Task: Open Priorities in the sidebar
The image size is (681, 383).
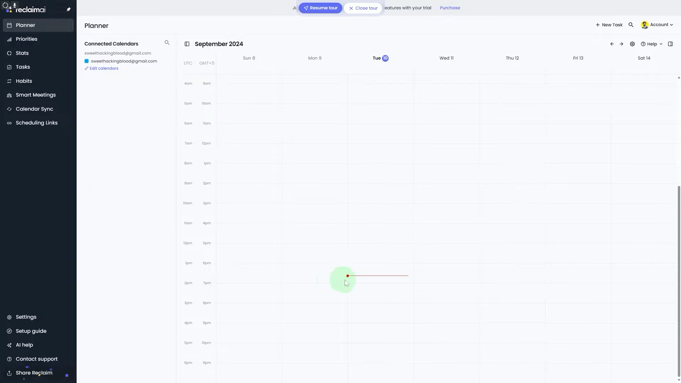Action: pyautogui.click(x=27, y=39)
